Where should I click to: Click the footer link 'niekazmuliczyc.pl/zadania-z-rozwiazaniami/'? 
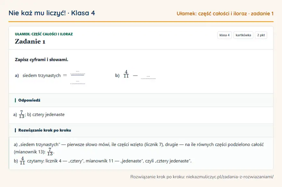[x=230, y=177]
